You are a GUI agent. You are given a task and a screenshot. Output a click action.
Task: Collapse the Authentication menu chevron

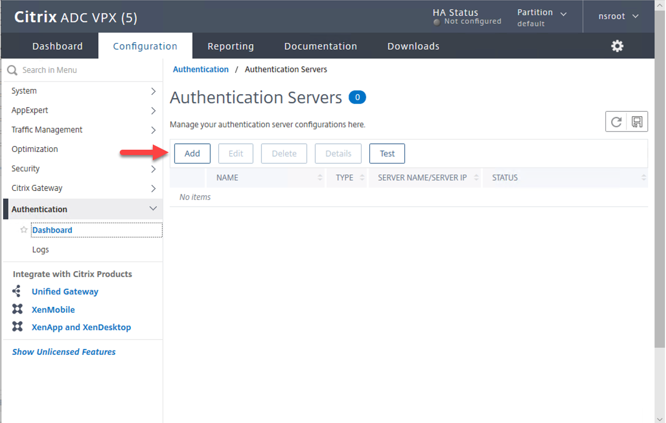pos(153,209)
